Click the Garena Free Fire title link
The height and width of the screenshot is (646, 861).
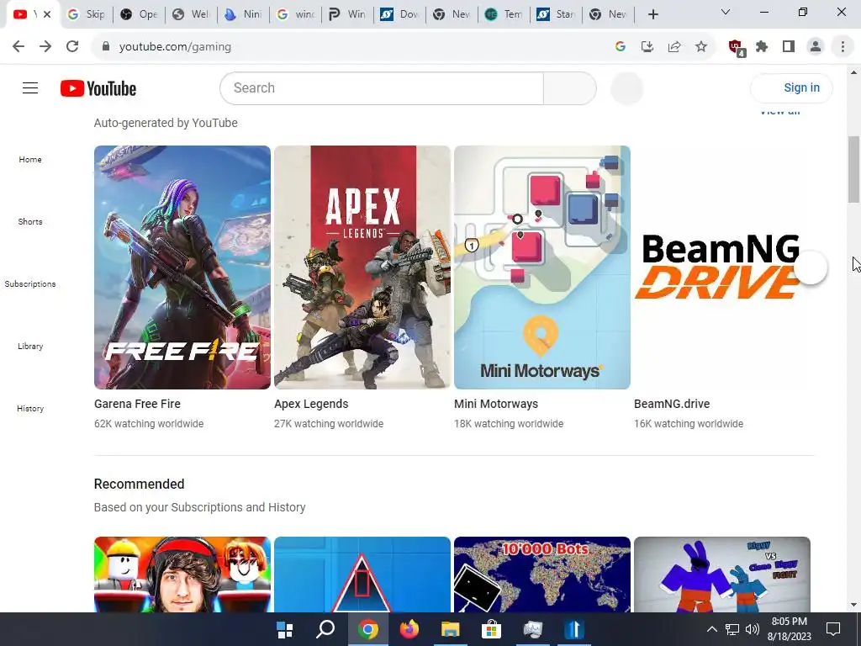pos(137,404)
